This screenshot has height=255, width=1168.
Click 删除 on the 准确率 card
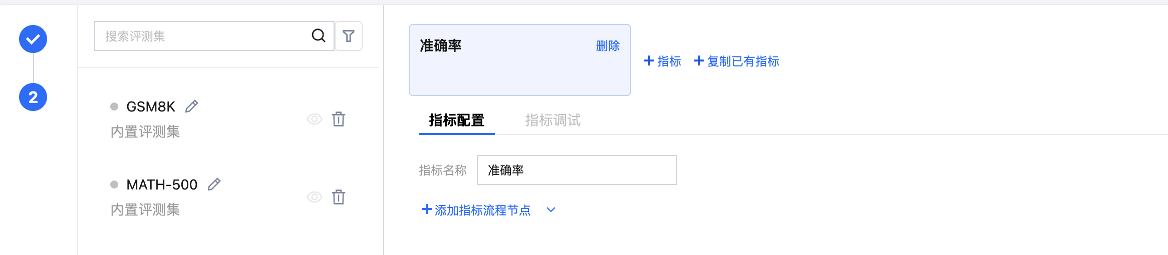(x=608, y=46)
